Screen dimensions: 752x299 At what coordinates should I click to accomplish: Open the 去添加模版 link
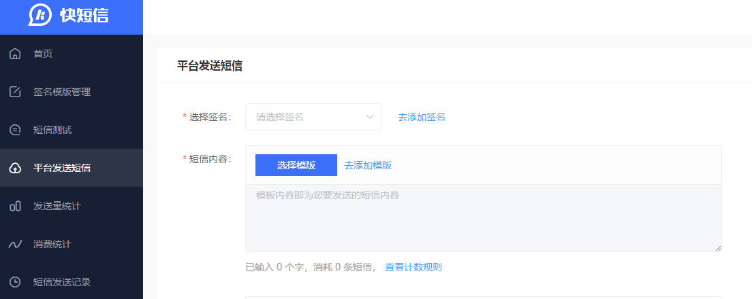coord(368,165)
